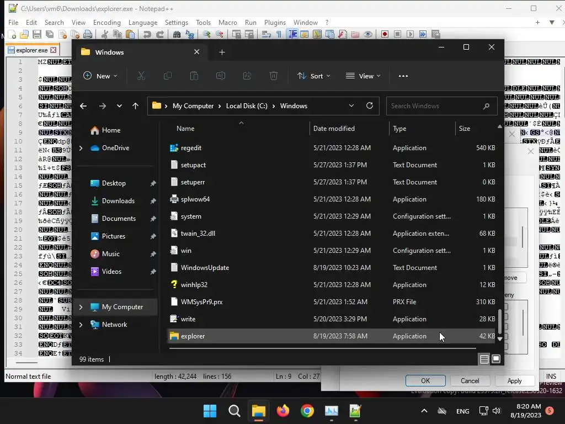565x424 pixels.
Task: Open the New dropdown in File Explorer
Action: (100, 76)
